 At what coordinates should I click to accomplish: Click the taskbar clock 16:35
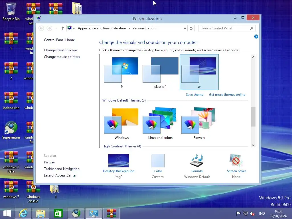tap(278, 213)
